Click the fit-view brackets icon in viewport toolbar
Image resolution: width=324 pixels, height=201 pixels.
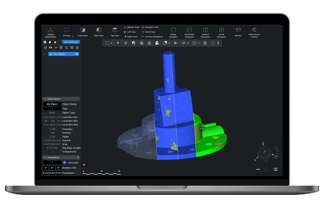pos(107,43)
